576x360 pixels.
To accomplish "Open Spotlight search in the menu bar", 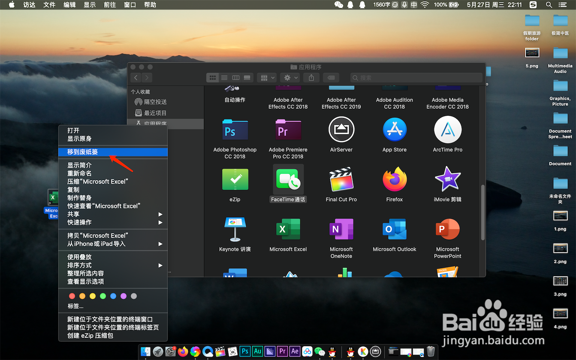I will (x=549, y=5).
